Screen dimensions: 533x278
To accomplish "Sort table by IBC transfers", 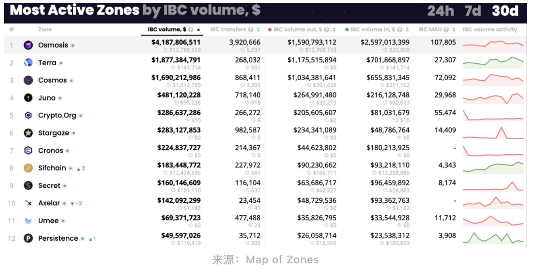I will click(x=228, y=30).
